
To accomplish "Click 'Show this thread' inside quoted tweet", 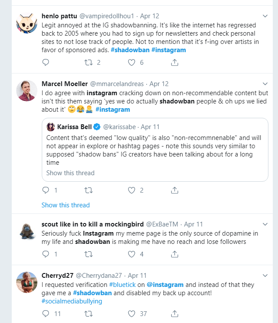I will pos(70,173).
